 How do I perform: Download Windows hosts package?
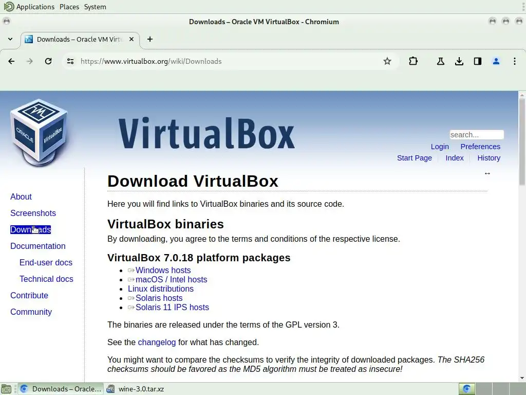click(163, 270)
